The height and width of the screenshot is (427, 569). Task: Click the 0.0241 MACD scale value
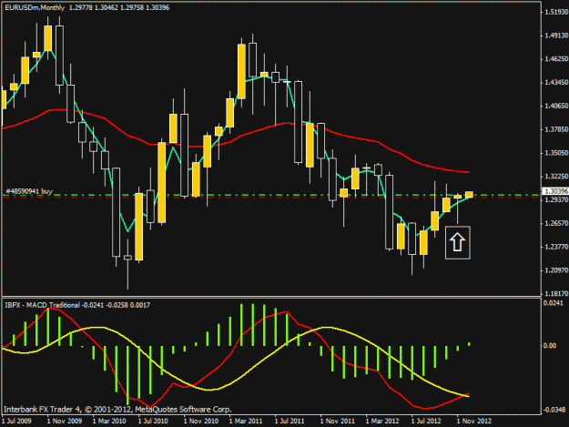pyautogui.click(x=553, y=303)
